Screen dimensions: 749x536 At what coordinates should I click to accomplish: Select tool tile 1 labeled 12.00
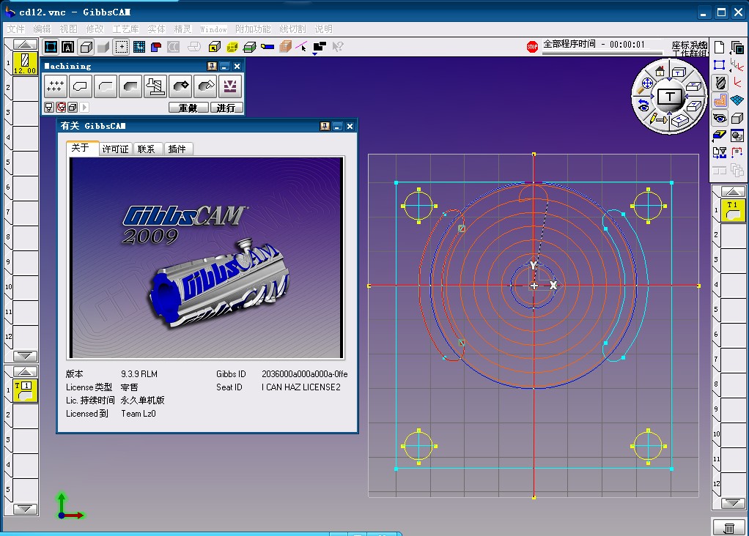(25, 64)
